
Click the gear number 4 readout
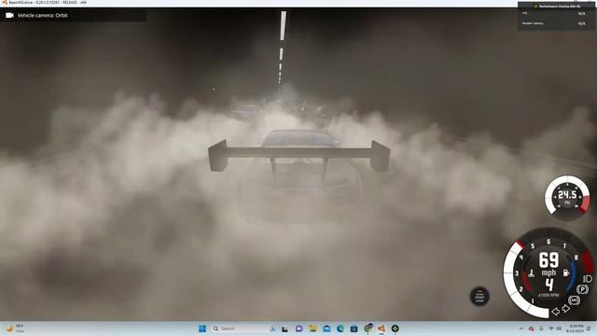pos(548,285)
